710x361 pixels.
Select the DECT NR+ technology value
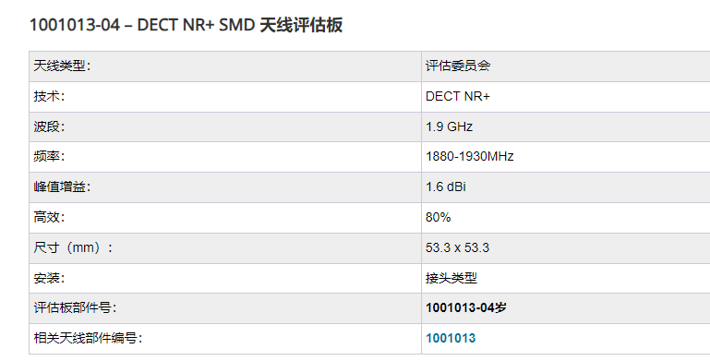[458, 96]
